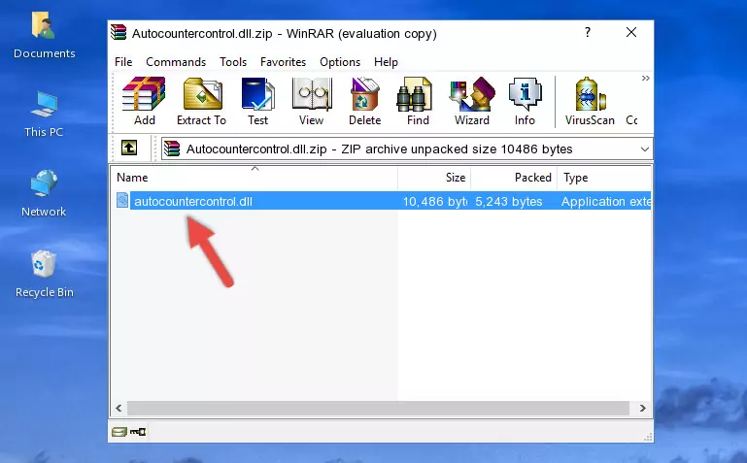Screen dimensions: 747x463
Task: Sort by the Name column header
Action: pyautogui.click(x=255, y=178)
